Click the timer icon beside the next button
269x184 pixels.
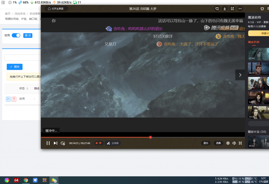point(63,143)
